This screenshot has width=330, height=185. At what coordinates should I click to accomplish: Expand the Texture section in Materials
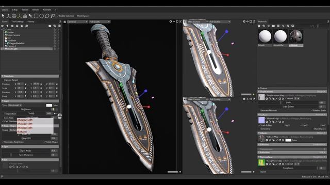coord(292,88)
